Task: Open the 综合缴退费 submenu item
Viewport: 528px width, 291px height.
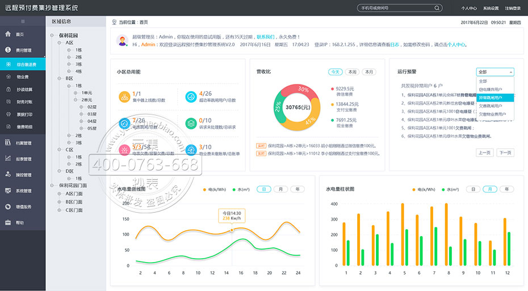Action: click(26, 65)
